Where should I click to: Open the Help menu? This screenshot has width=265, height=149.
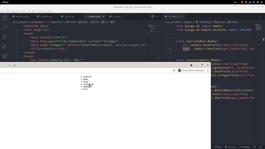pos(49,11)
